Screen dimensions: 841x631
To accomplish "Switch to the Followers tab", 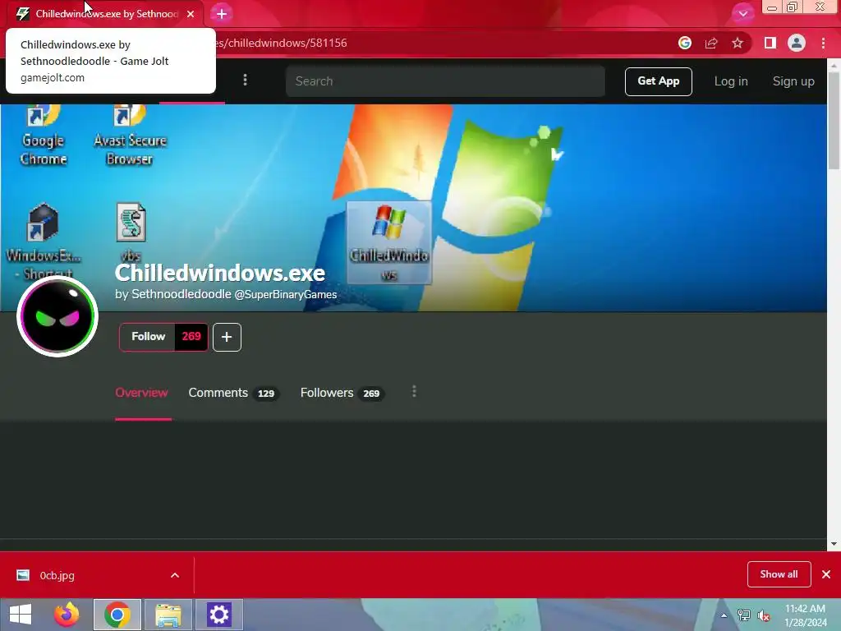I will coord(342,393).
